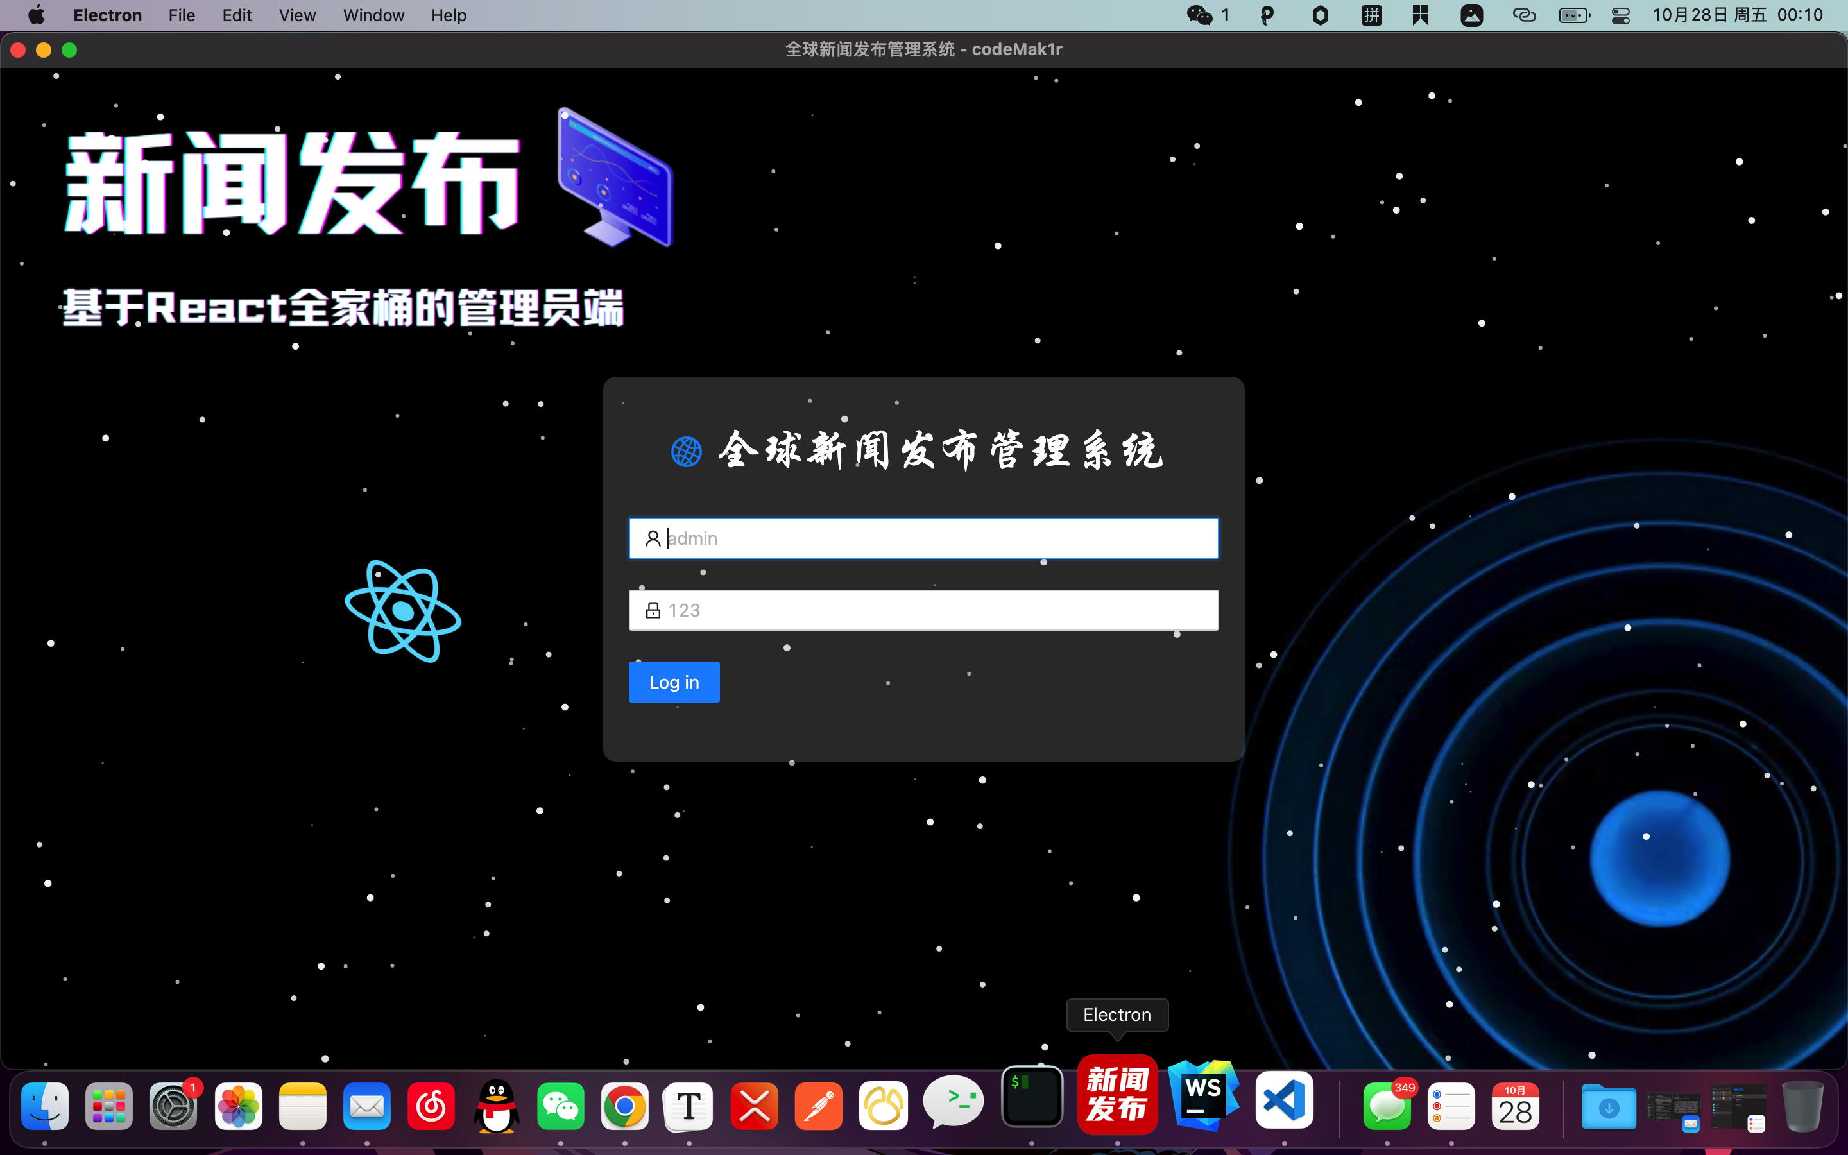
Task: Click the WeChat status icon in menu bar
Action: pos(1199,15)
